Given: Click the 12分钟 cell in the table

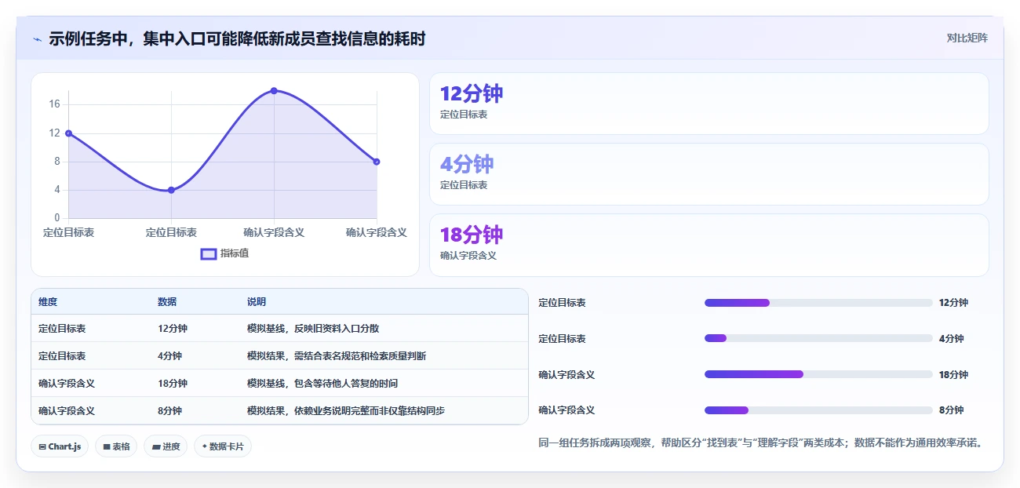Looking at the screenshot, I should [173, 329].
